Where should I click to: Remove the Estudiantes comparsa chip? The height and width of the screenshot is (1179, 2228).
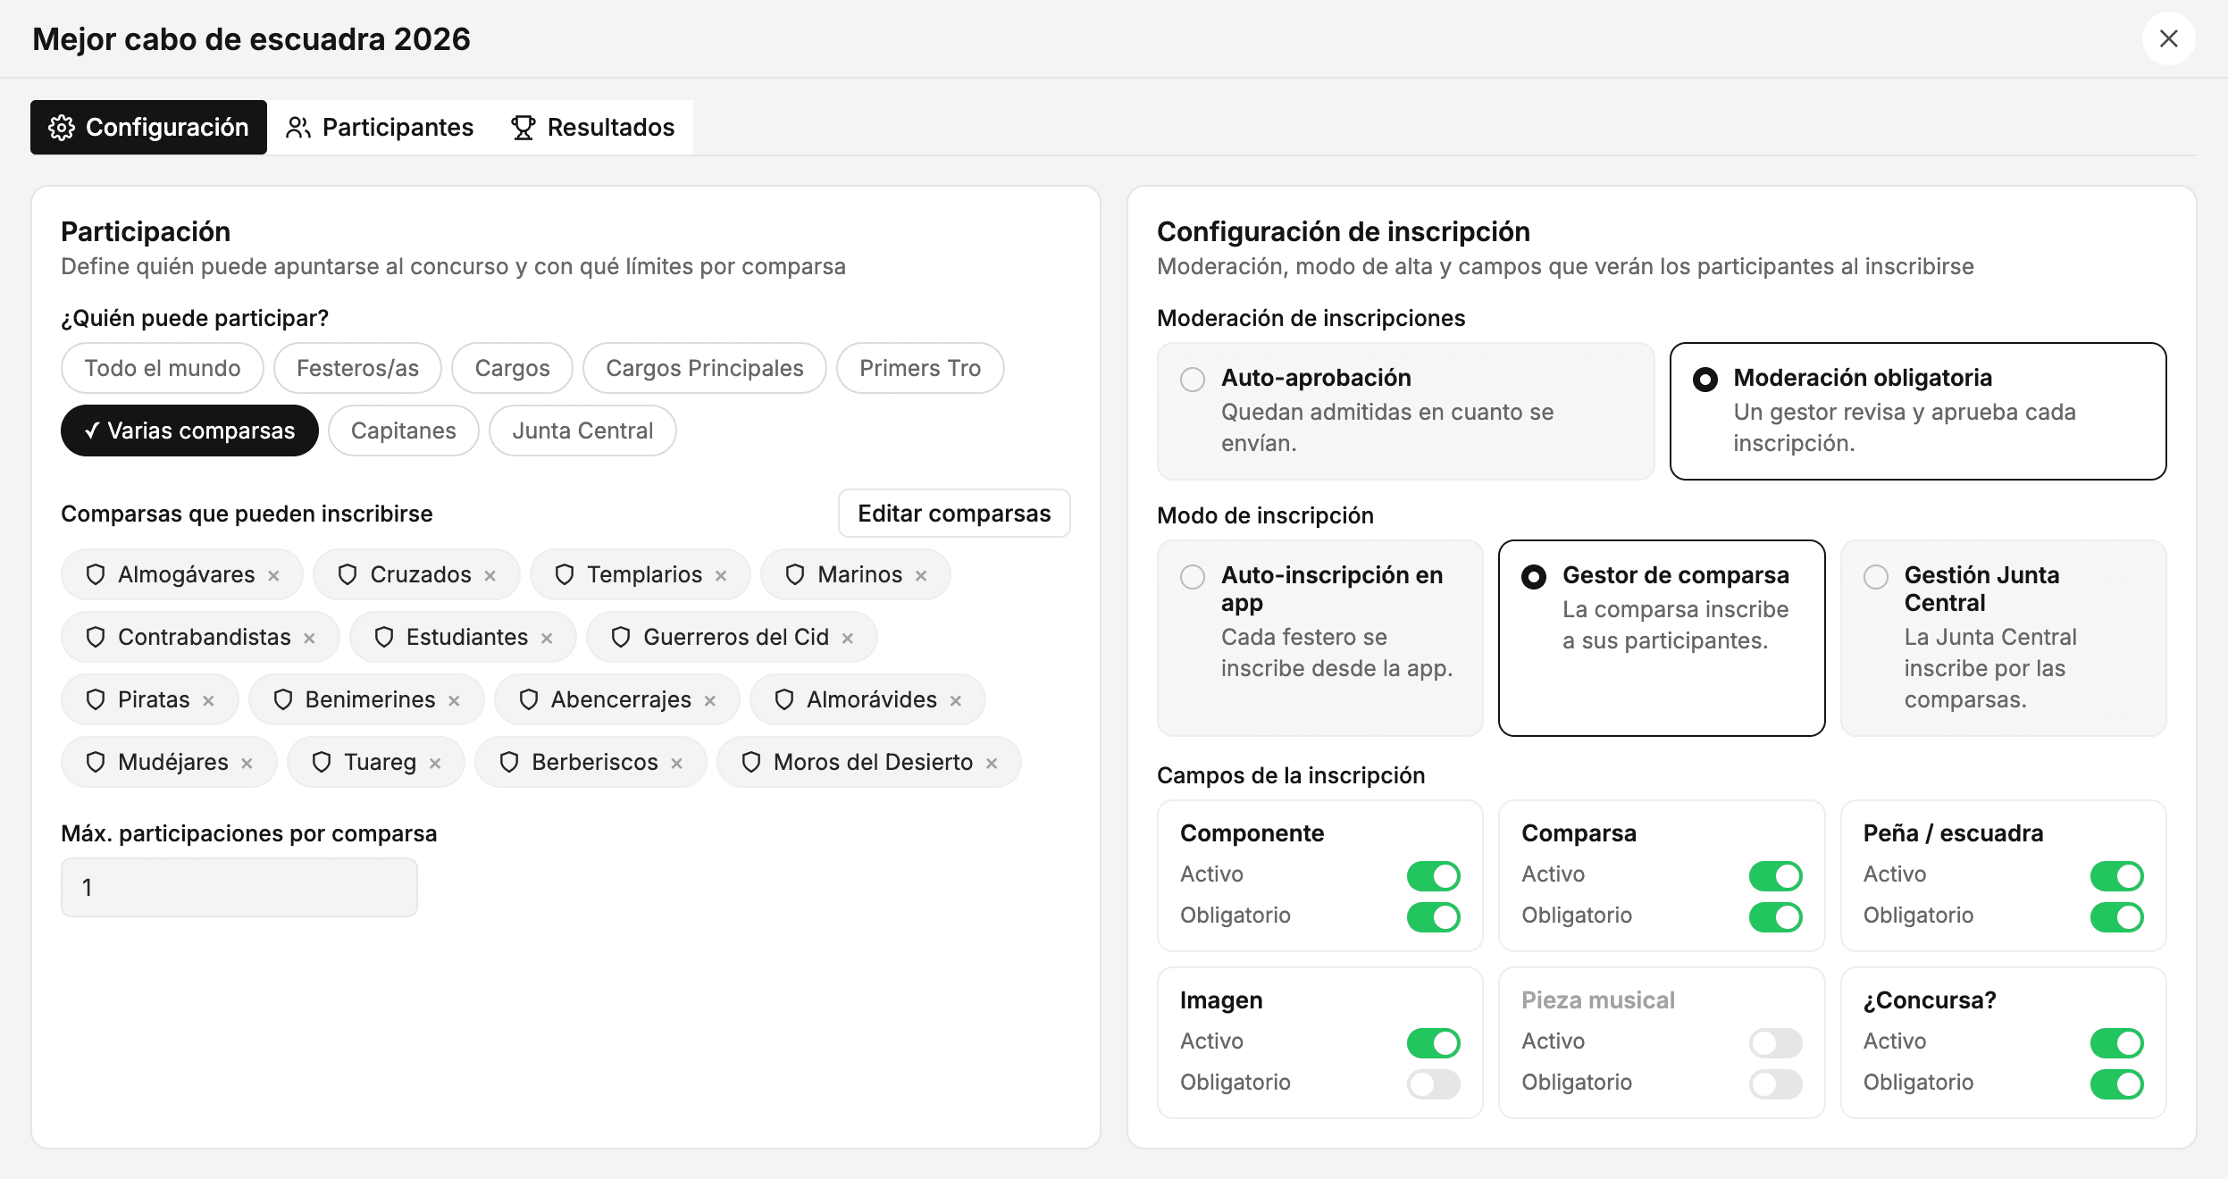tap(547, 638)
